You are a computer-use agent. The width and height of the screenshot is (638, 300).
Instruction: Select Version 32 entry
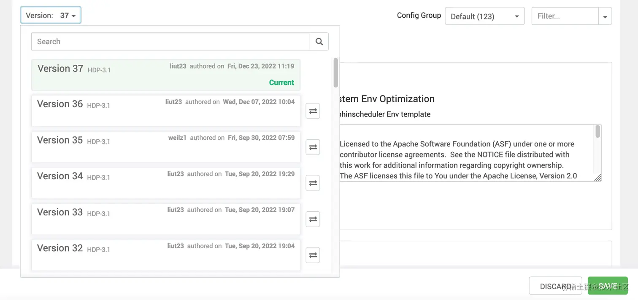pos(165,255)
